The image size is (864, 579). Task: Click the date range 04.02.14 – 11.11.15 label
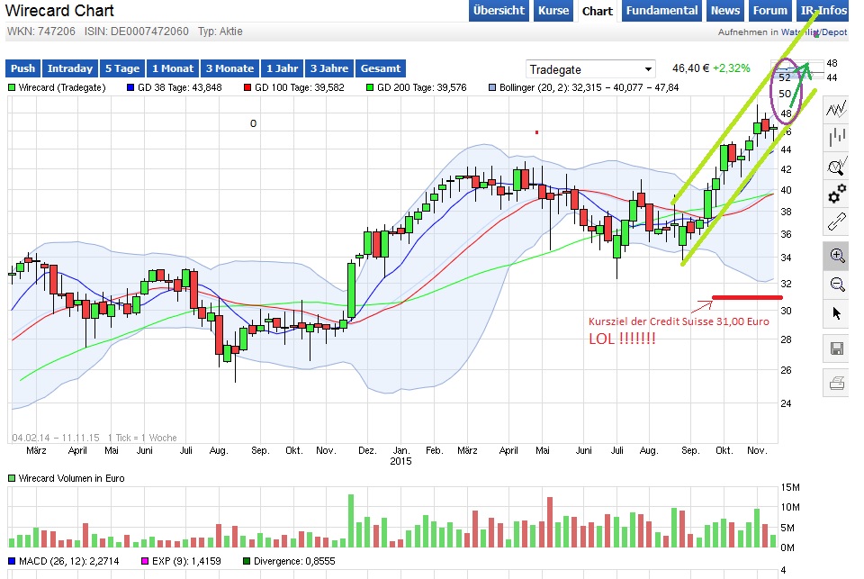pyautogui.click(x=56, y=438)
